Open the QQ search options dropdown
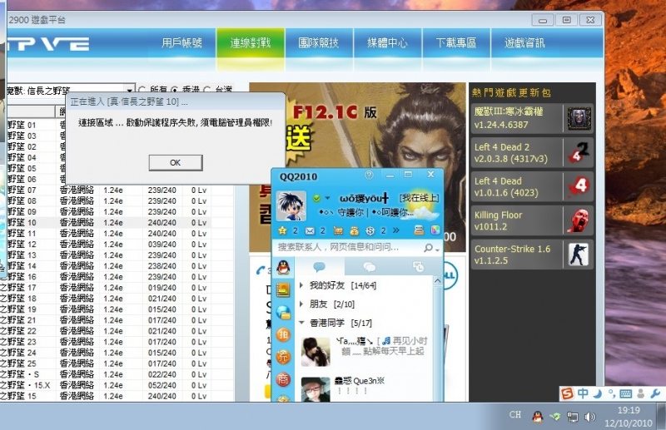This screenshot has height=430, width=666. [x=437, y=250]
